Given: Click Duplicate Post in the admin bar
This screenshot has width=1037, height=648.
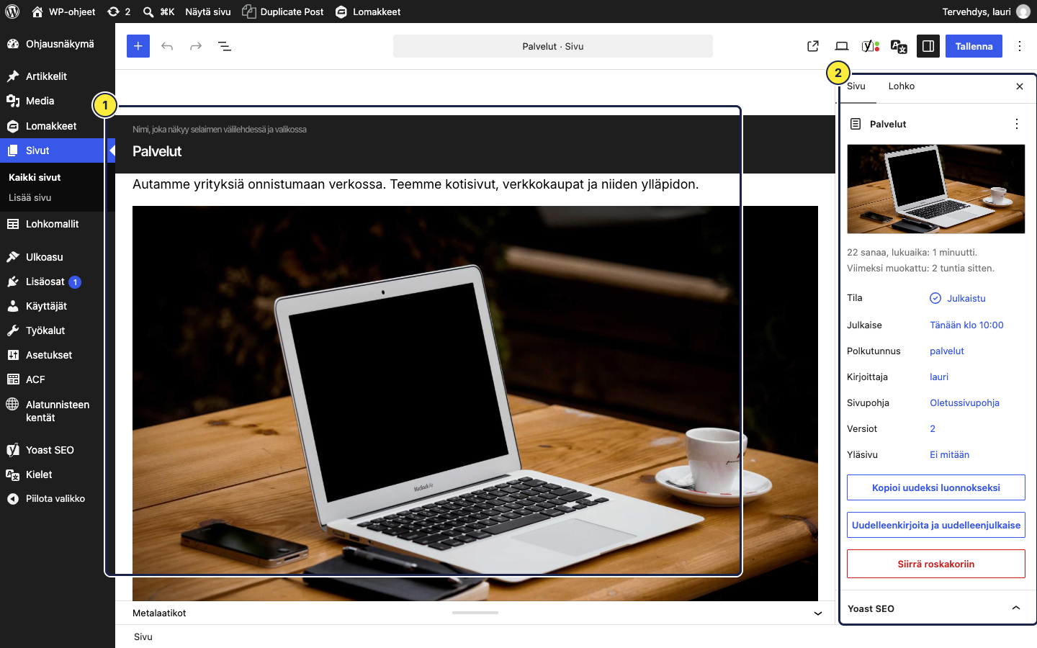Looking at the screenshot, I should click(283, 12).
